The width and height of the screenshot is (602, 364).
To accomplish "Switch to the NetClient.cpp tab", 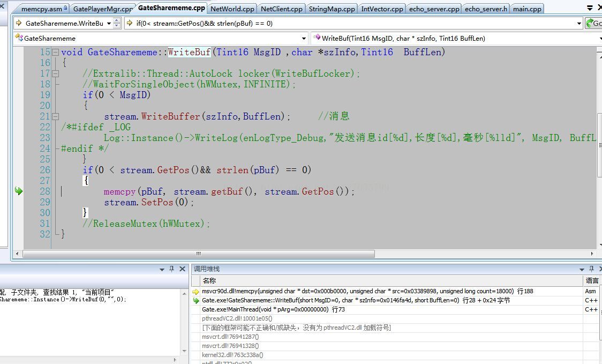I will [281, 9].
